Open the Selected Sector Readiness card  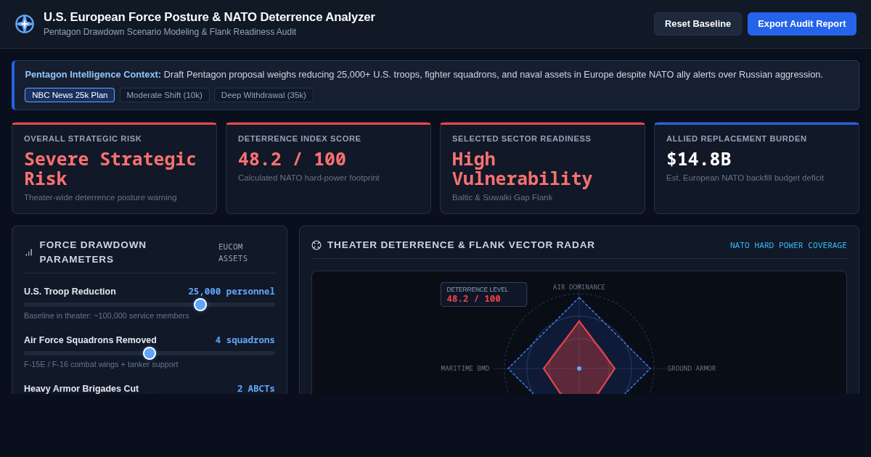pyautogui.click(x=542, y=168)
